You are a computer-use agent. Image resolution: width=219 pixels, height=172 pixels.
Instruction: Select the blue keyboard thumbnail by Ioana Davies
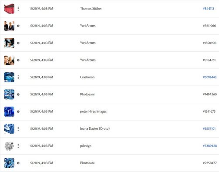pyautogui.click(x=9, y=128)
